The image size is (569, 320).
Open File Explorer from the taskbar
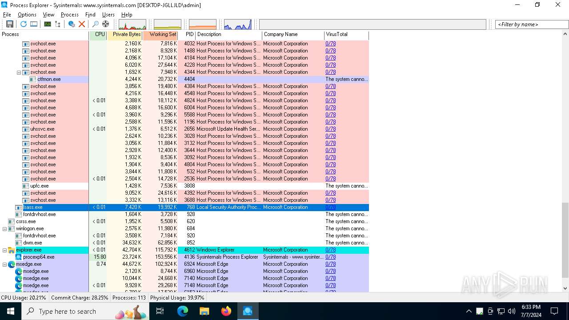coord(204,311)
